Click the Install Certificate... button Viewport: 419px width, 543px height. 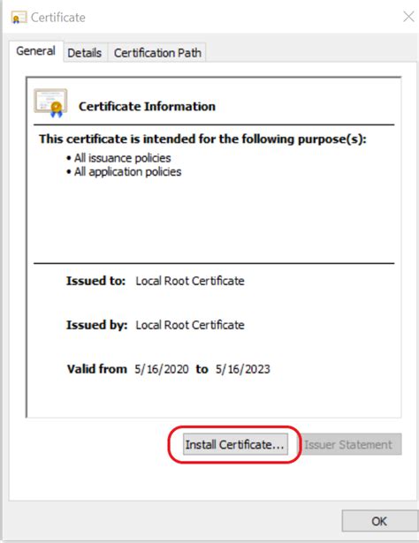click(235, 444)
